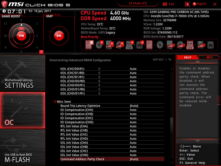
Task: Open Command Address Parity Check [Auto] option
Action: click(x=134, y=159)
